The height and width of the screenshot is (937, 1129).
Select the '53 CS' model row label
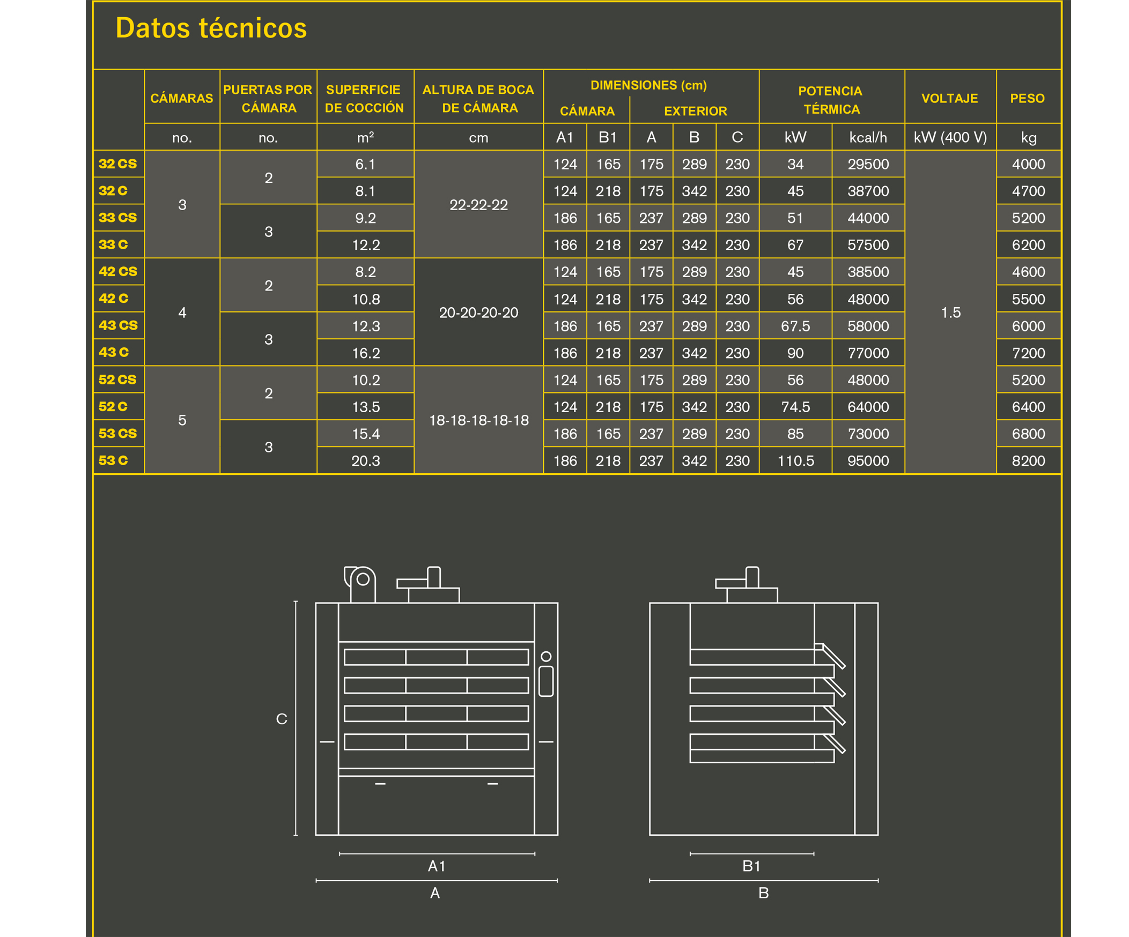(118, 433)
